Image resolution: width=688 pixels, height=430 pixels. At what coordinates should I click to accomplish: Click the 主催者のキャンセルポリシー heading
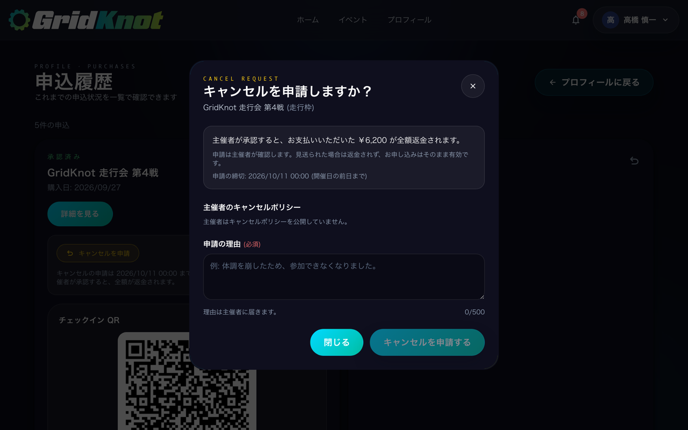252,207
